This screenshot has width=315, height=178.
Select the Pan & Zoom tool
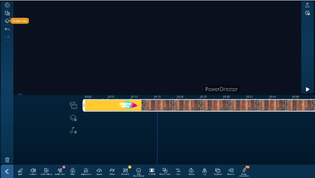pyautogui.click(x=165, y=171)
